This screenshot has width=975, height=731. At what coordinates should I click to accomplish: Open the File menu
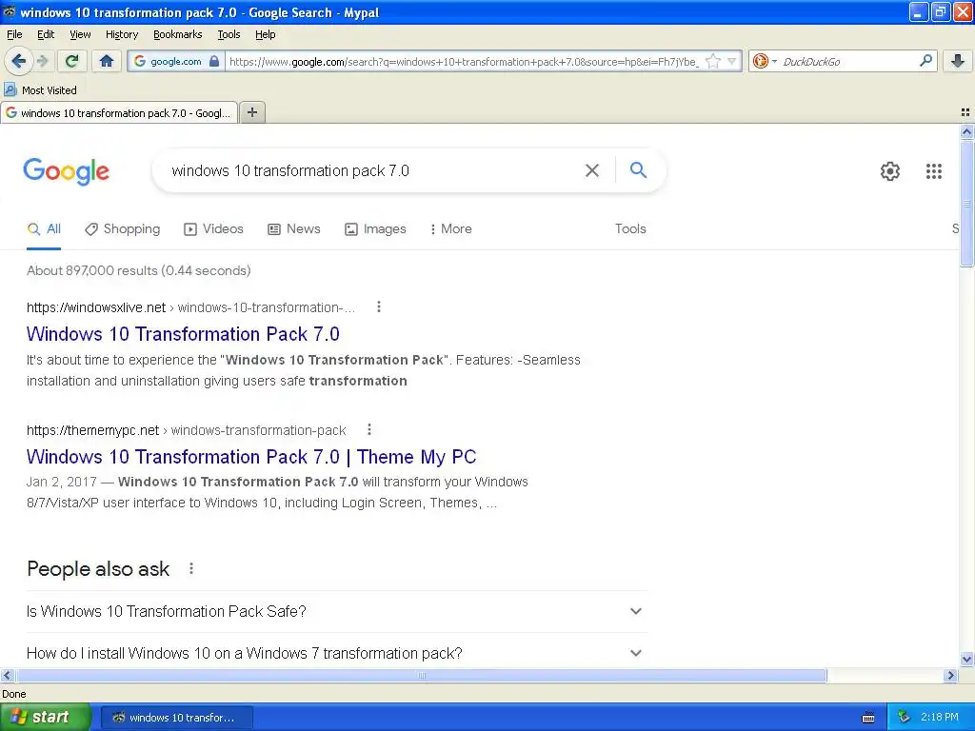[x=14, y=34]
